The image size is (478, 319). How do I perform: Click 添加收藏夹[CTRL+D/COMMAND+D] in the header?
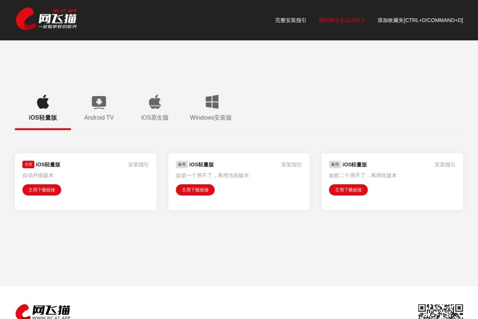(420, 20)
